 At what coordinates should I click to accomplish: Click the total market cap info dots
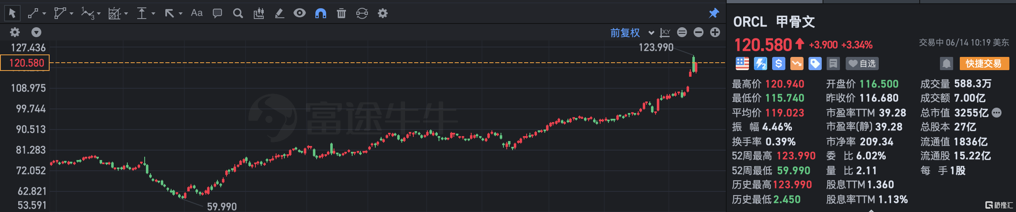pyautogui.click(x=997, y=113)
